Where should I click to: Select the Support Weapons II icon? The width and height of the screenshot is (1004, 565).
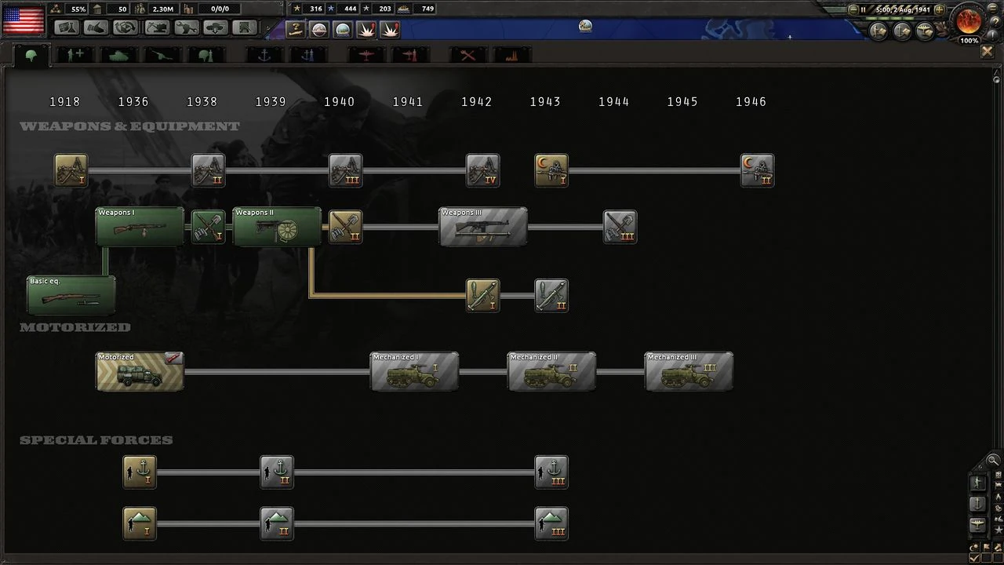(x=209, y=170)
